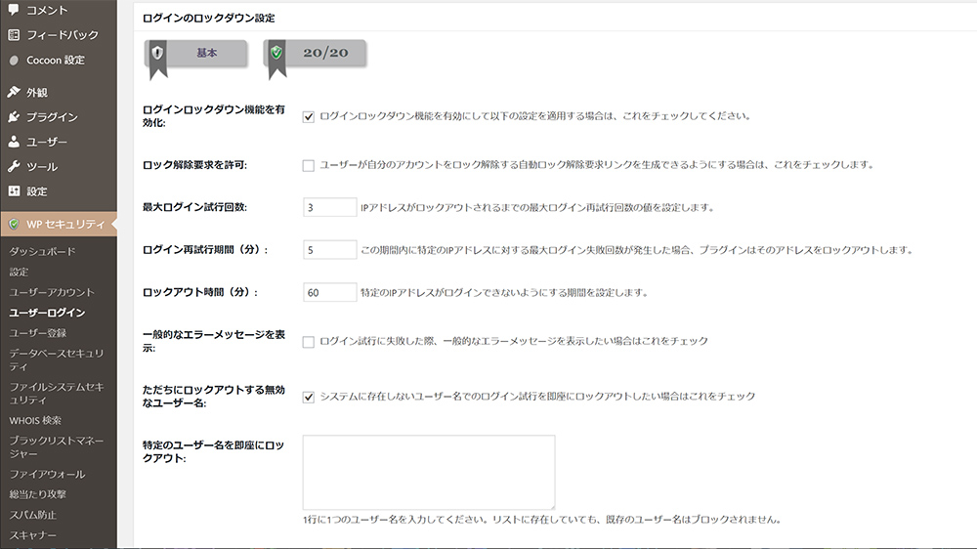Click the Cocoon settings circle icon
Screen dimensions: 977x549
click(x=14, y=61)
